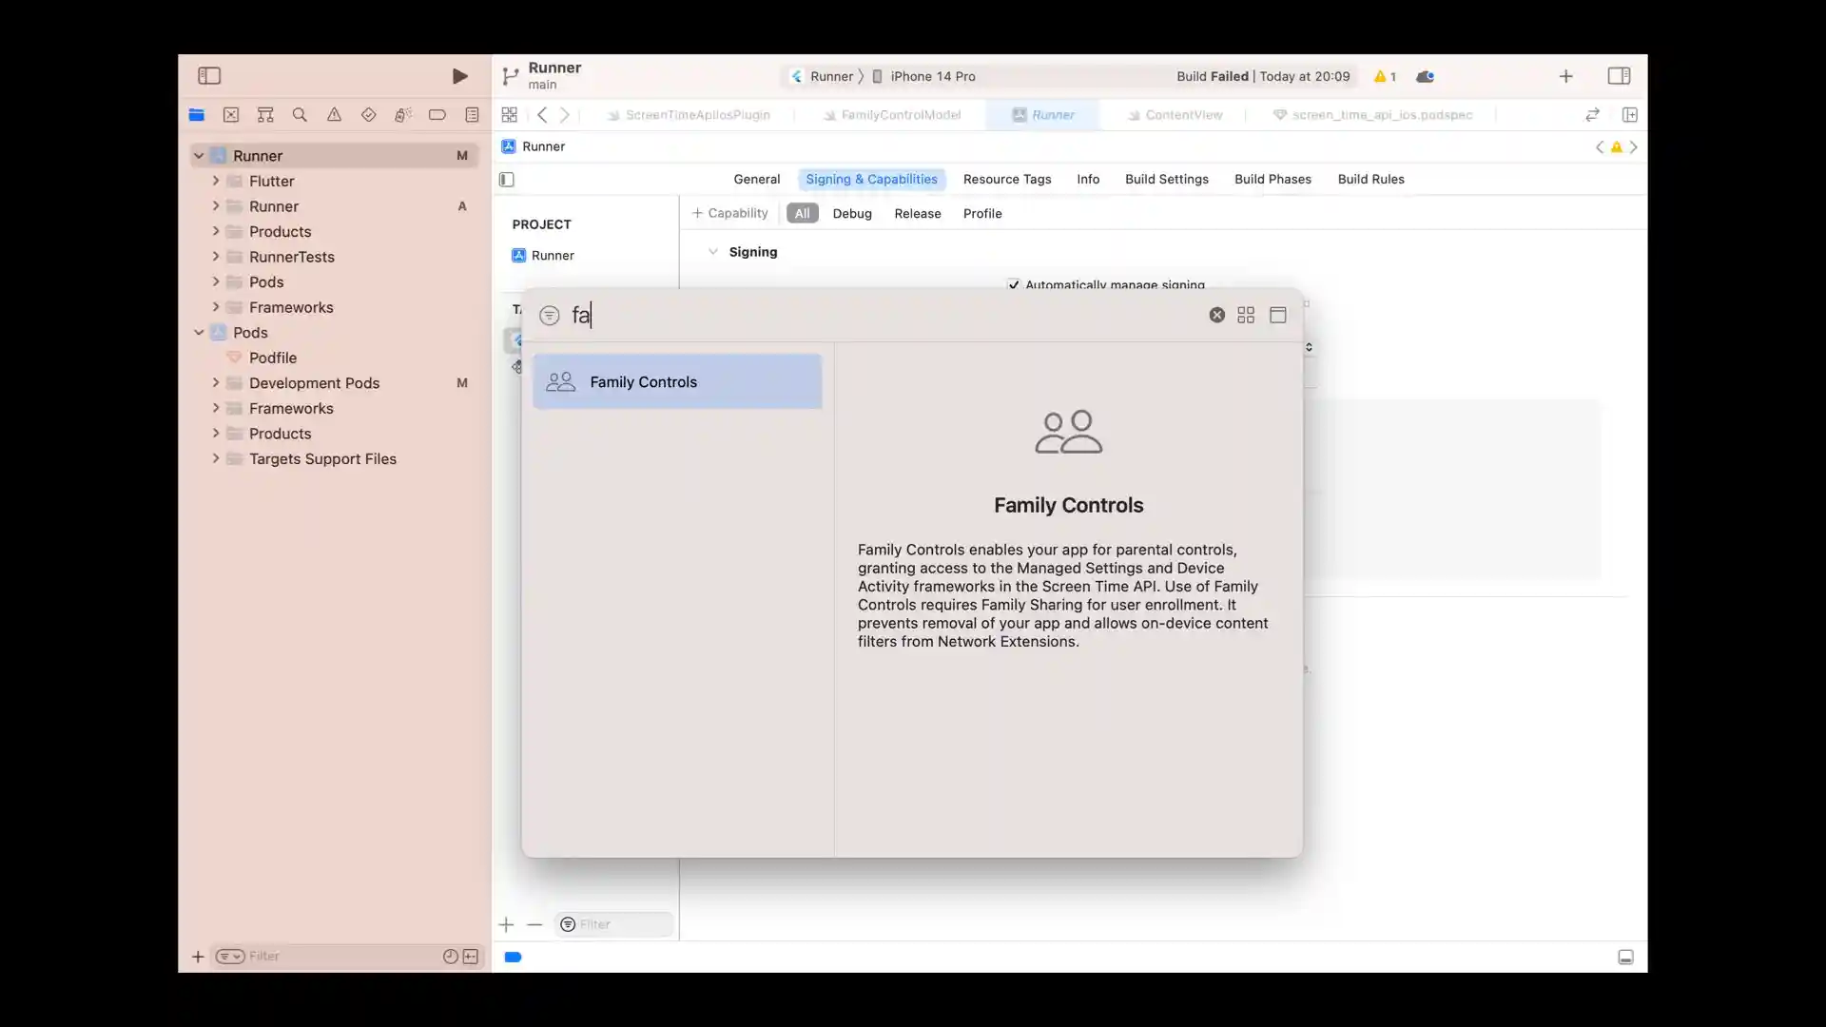Click the Run play button
This screenshot has width=1826, height=1027.
tap(459, 76)
